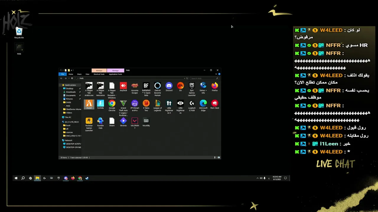Open SteelSeries Moments folder in sidebar
The height and width of the screenshot is (212, 378).
point(72,109)
